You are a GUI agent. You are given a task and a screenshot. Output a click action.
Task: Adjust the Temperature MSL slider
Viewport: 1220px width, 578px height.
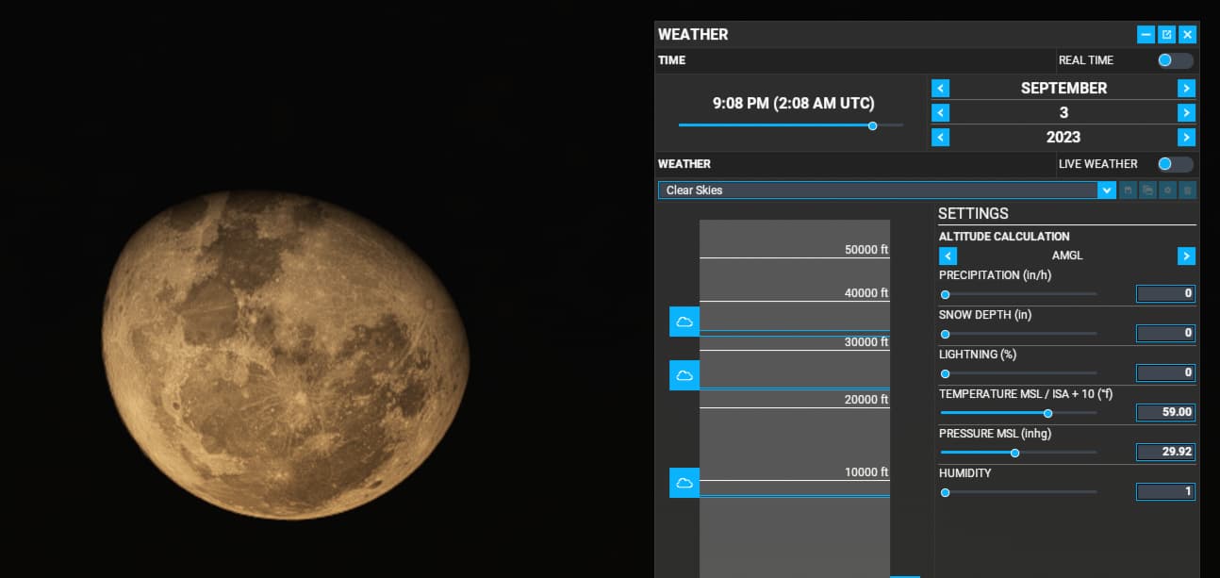click(1018, 413)
